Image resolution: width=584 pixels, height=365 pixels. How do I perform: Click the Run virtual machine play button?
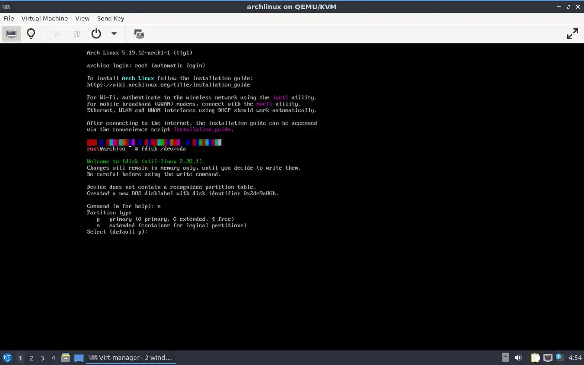(x=57, y=34)
